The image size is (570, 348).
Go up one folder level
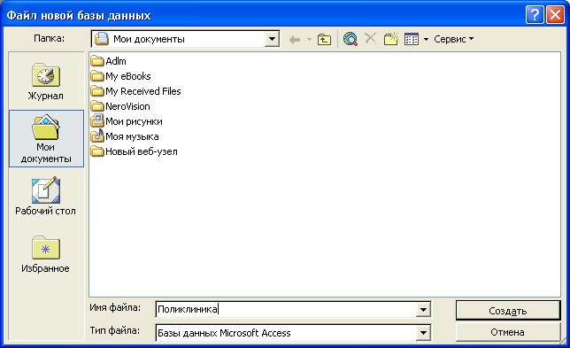(324, 39)
